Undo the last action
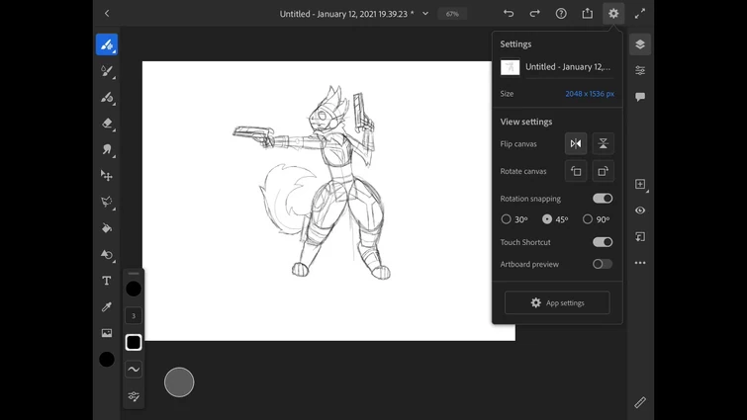 509,13
